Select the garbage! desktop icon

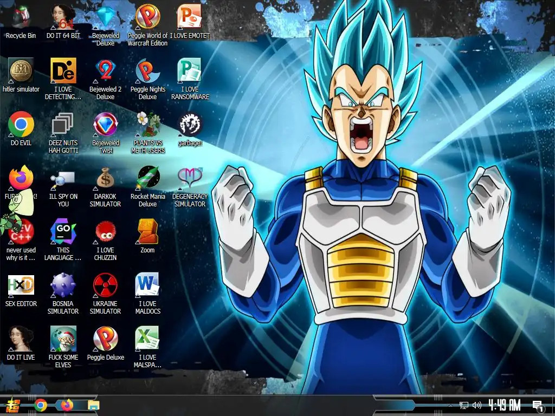pos(190,129)
